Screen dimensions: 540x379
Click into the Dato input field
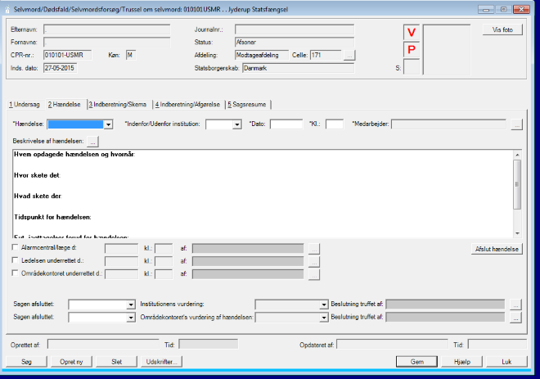286,124
